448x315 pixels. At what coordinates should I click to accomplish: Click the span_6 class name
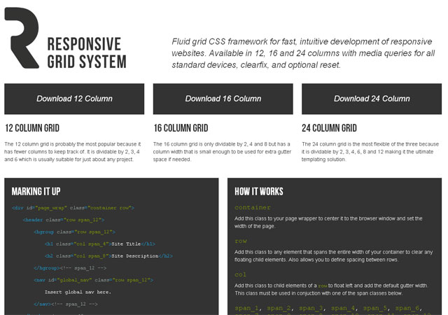(x=407, y=308)
